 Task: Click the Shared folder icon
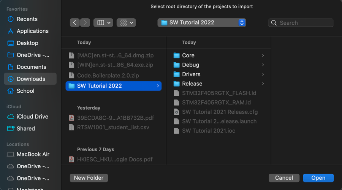click(x=11, y=128)
